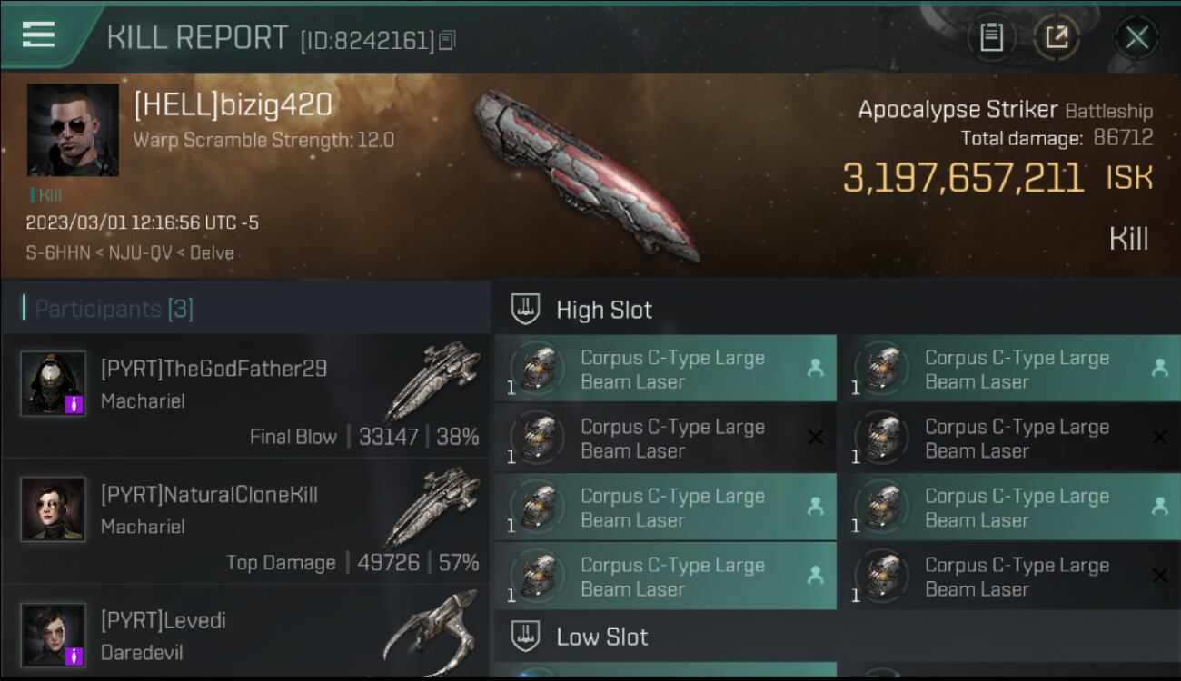Open the S-6HHN system link
The image size is (1181, 681).
(58, 252)
